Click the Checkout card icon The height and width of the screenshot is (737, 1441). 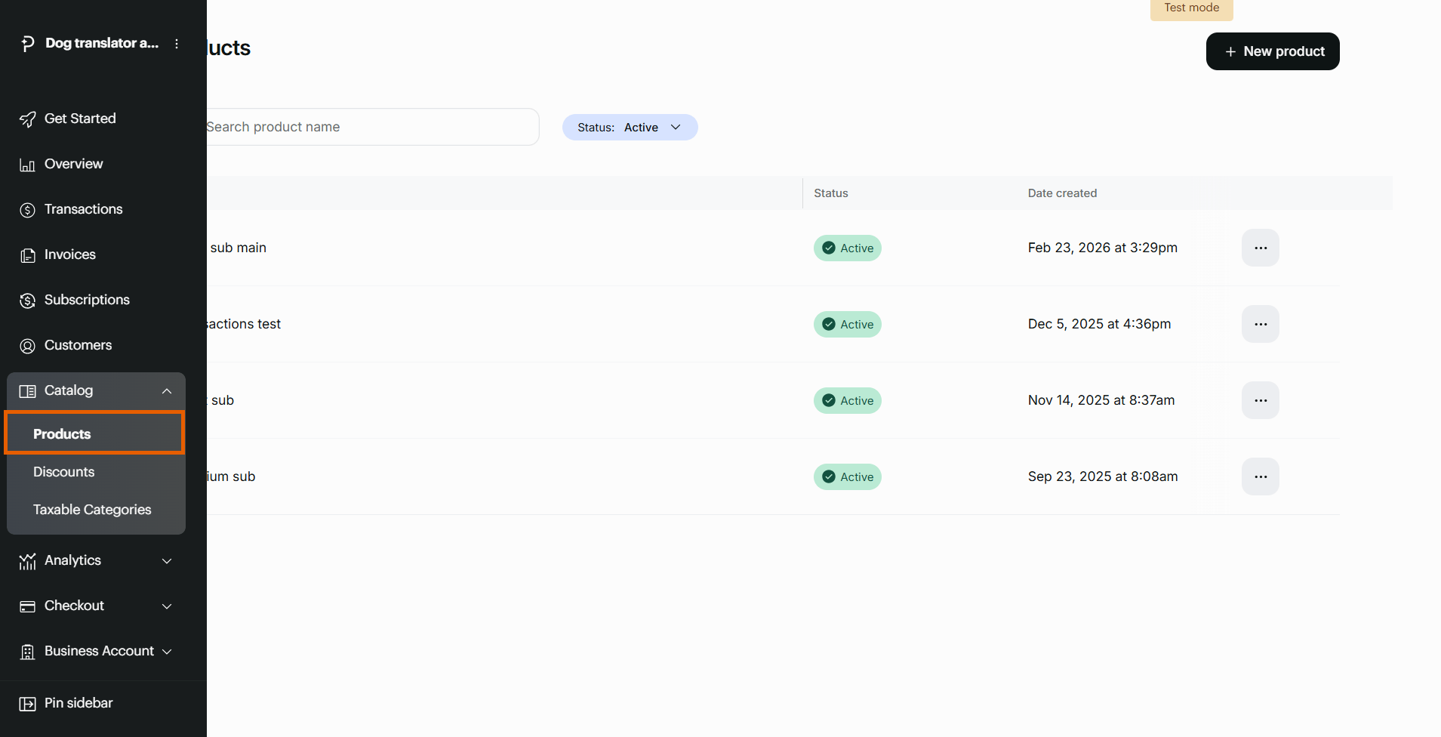pyautogui.click(x=28, y=606)
